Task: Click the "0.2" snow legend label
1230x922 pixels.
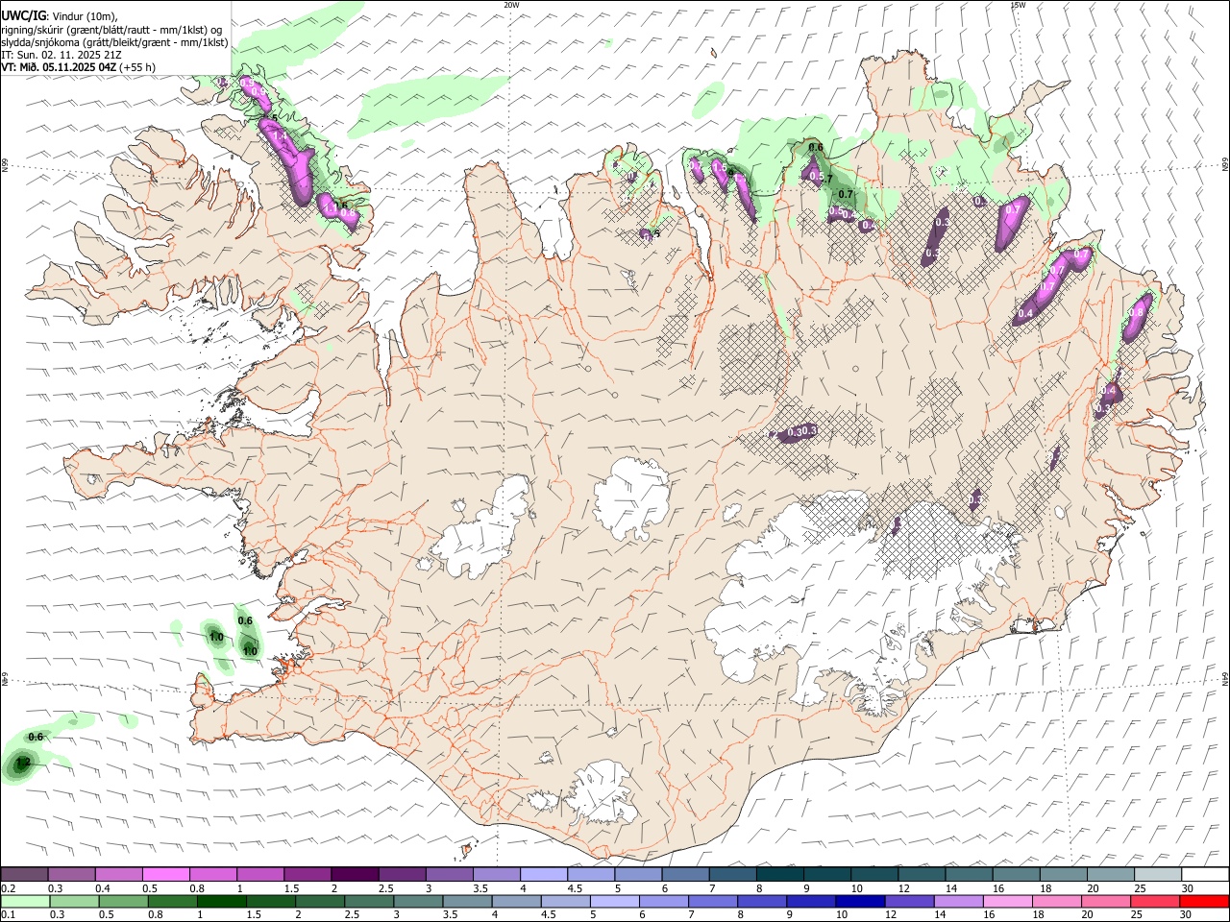Action: (9, 888)
